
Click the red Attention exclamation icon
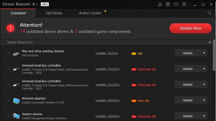[x=11, y=28]
